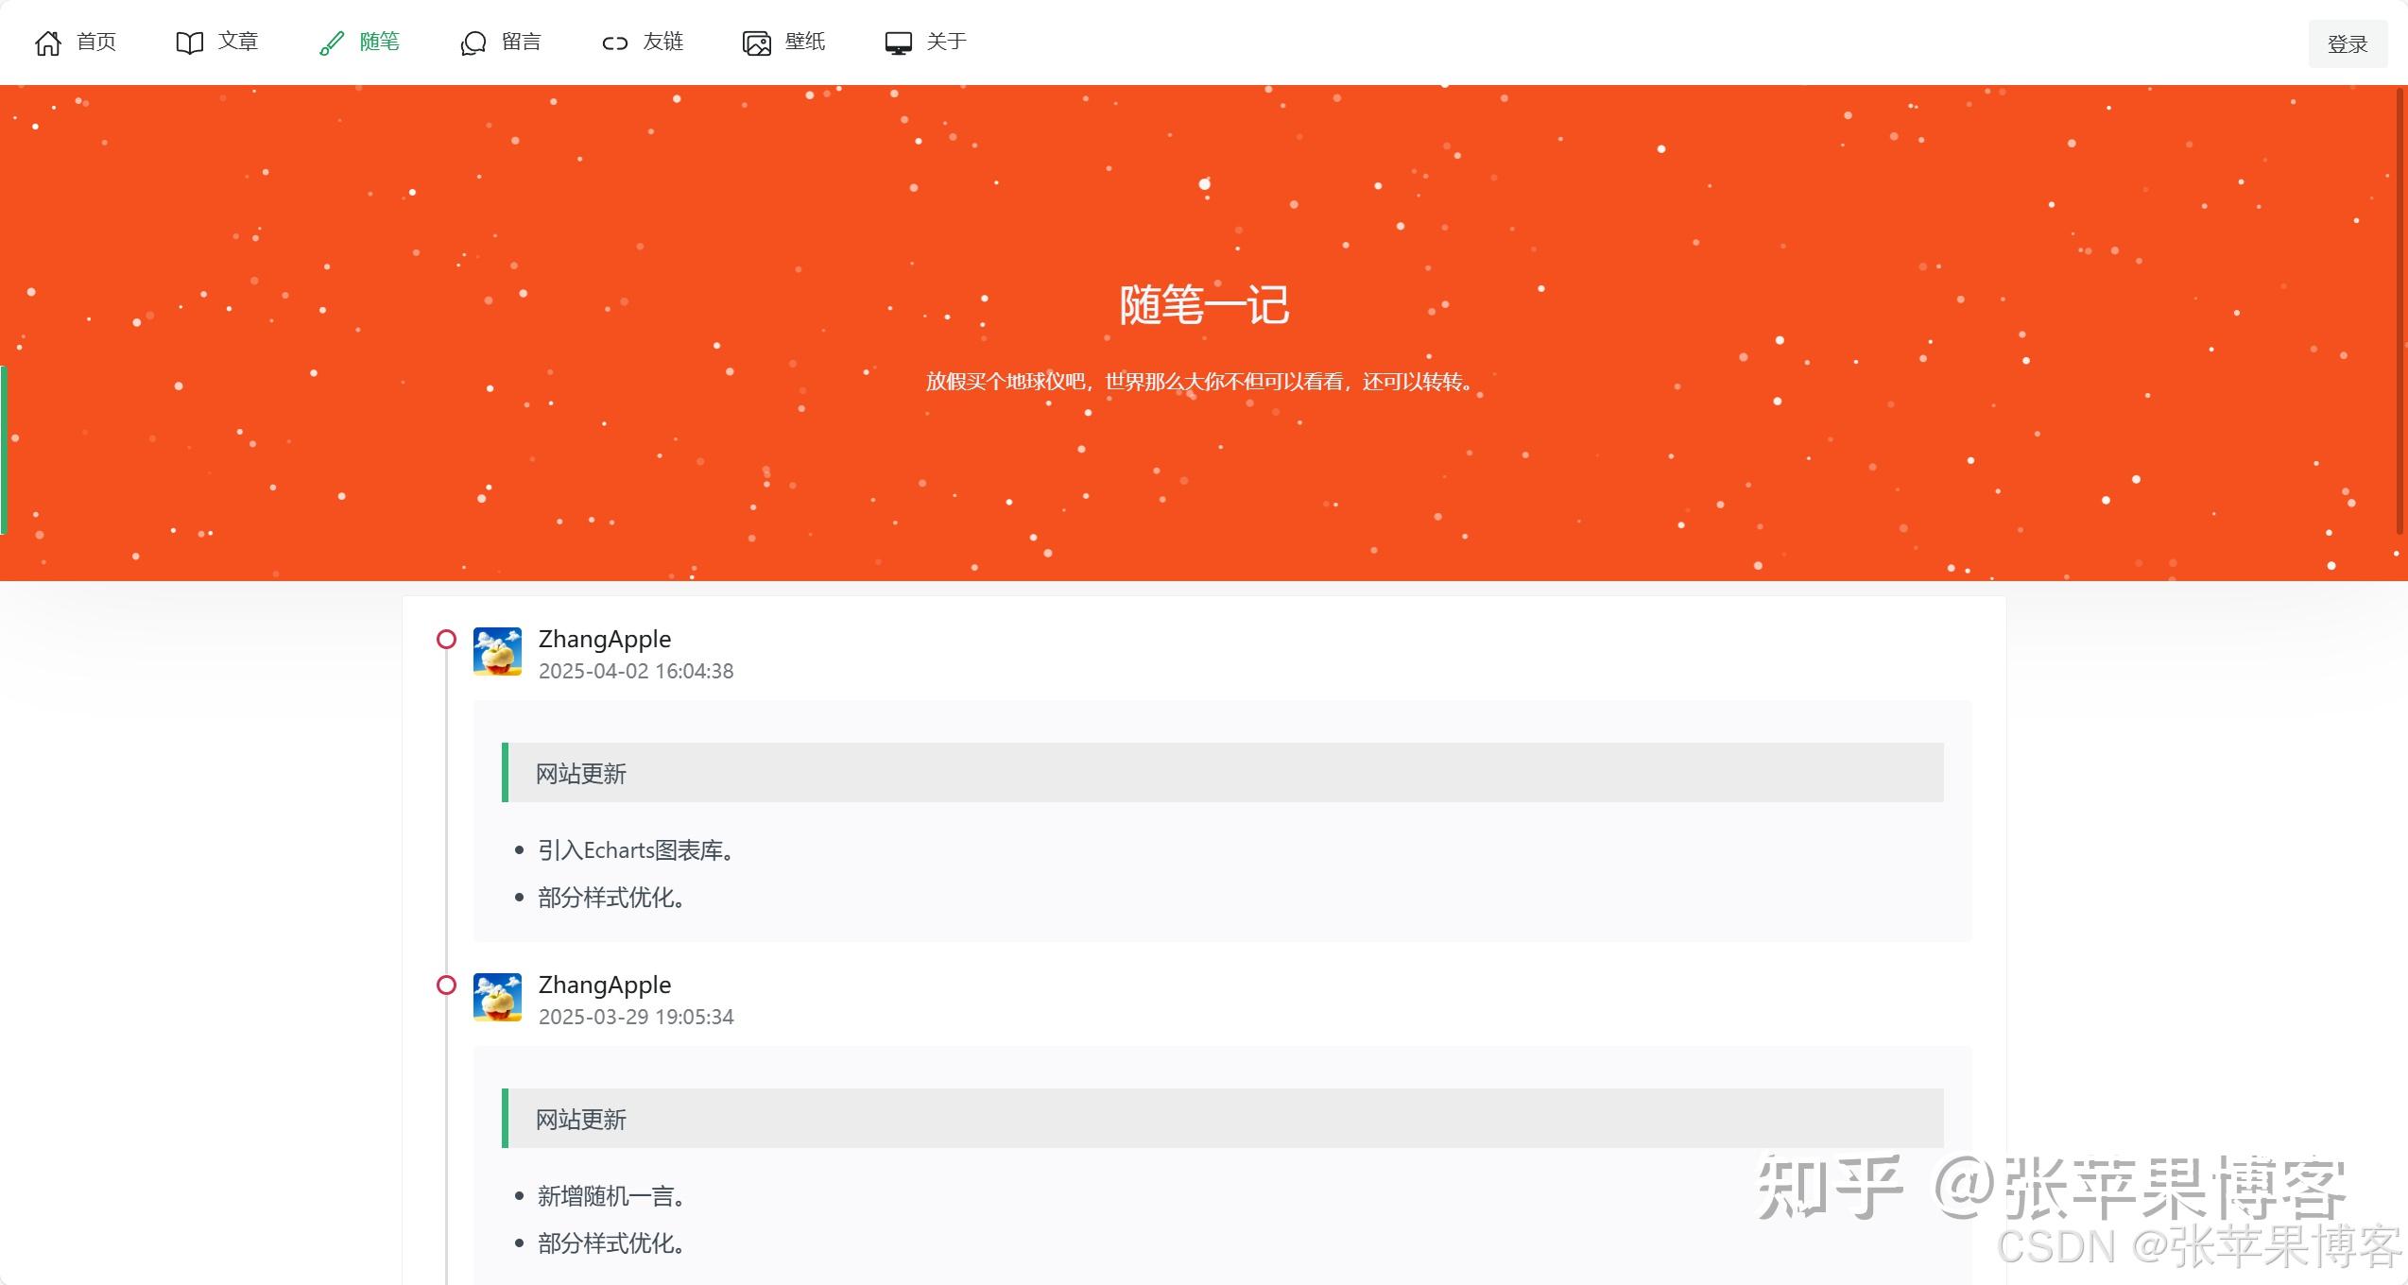Click the timestamp 2025-04-02 16:04:38
This screenshot has height=1285, width=2408.
(x=635, y=671)
